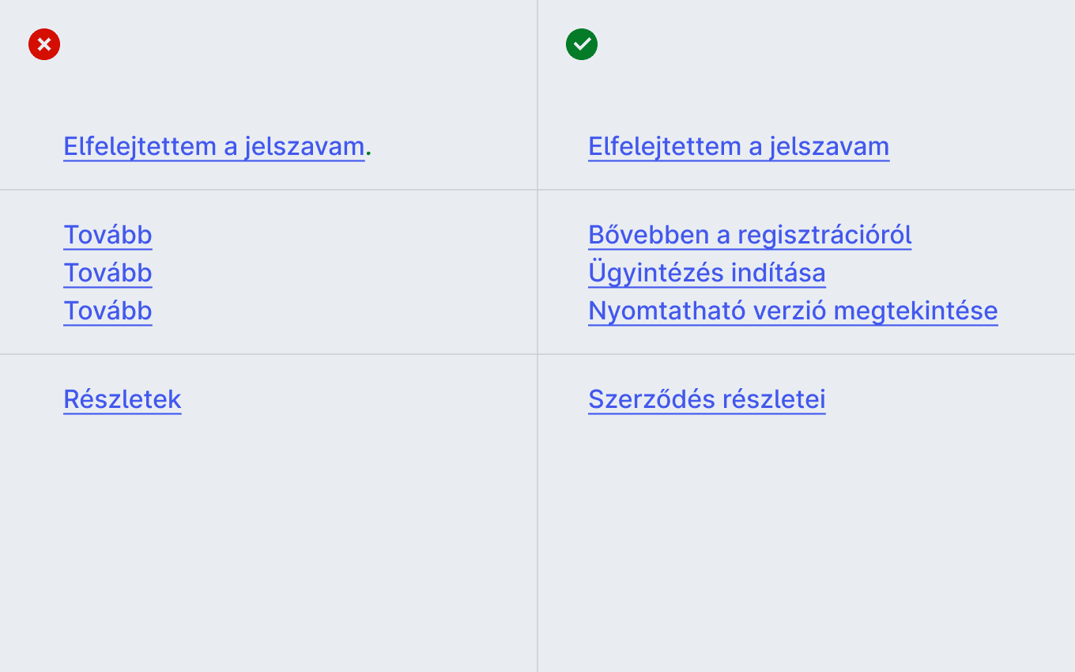Image resolution: width=1075 pixels, height=672 pixels.
Task: Open Bővebben a regisztrációról link
Action: [749, 235]
